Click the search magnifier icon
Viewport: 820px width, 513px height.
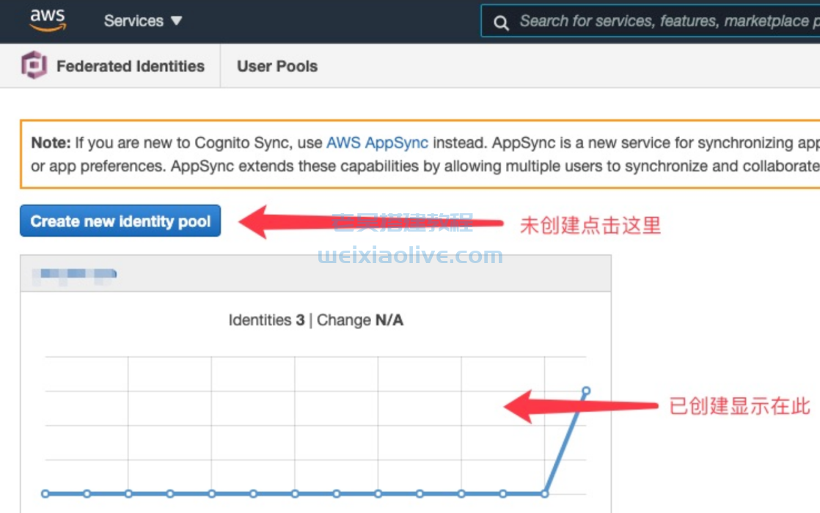click(x=502, y=22)
